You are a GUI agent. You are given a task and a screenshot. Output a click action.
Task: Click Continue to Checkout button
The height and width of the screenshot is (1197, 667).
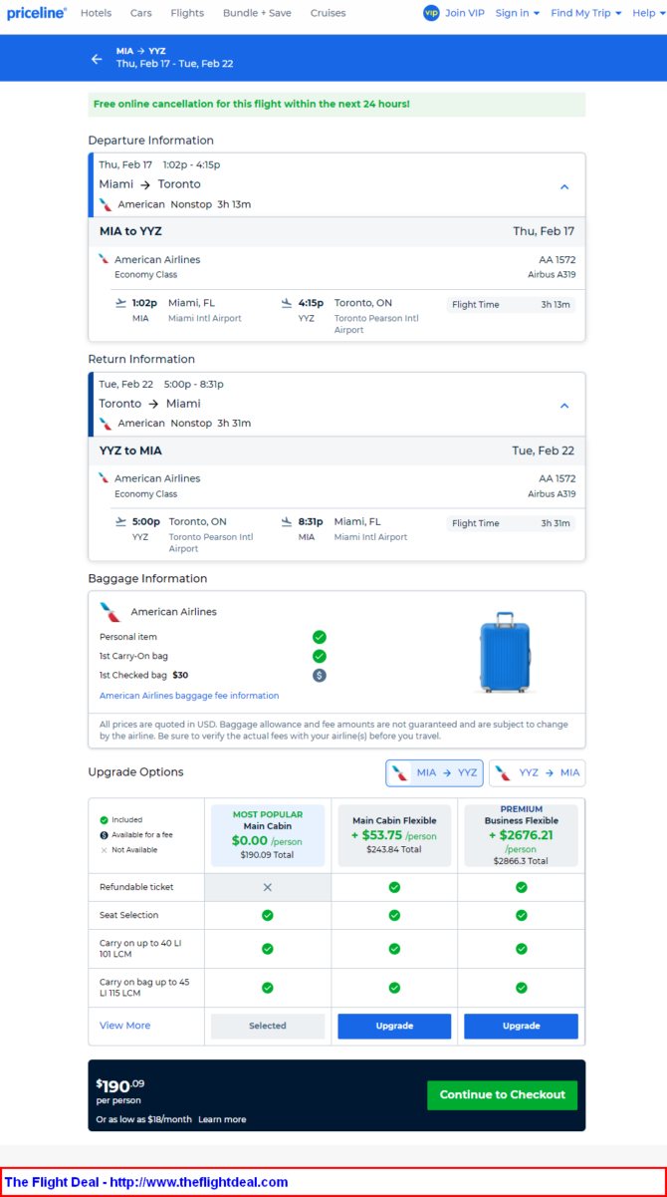click(x=502, y=1094)
